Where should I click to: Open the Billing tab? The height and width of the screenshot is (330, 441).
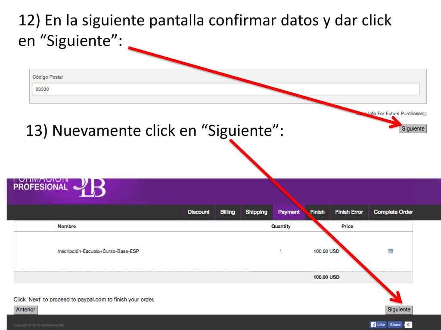pos(227,212)
